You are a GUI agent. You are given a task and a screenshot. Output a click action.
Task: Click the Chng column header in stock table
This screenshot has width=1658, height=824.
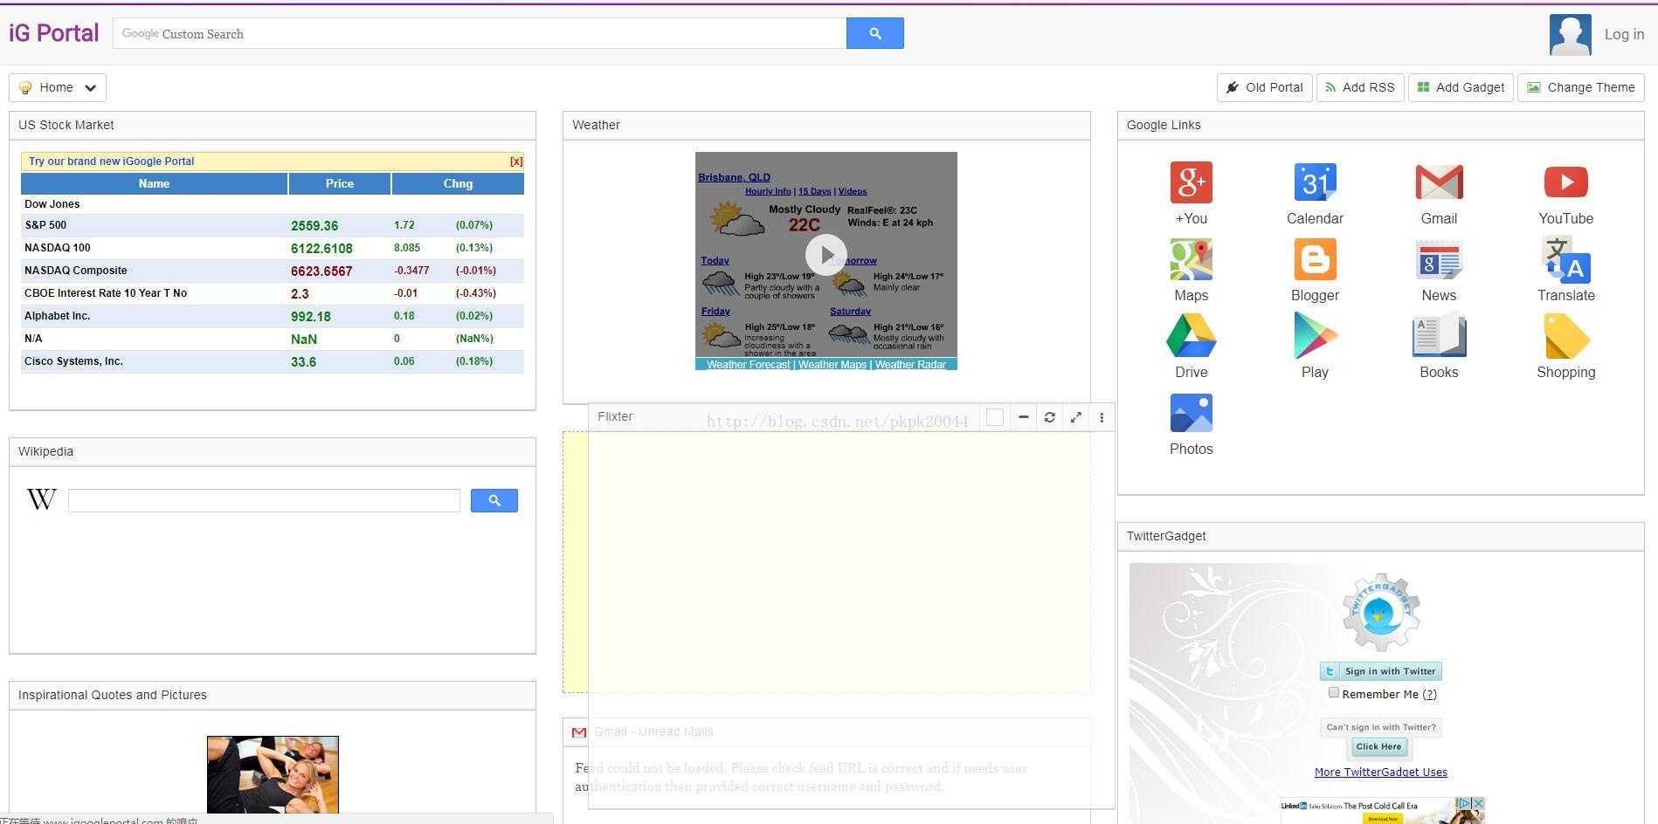pyautogui.click(x=458, y=183)
